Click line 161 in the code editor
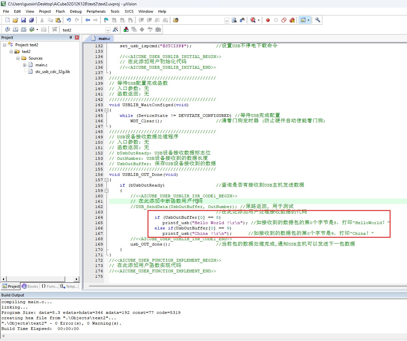This screenshot has height=341, width=407. coord(258,201)
